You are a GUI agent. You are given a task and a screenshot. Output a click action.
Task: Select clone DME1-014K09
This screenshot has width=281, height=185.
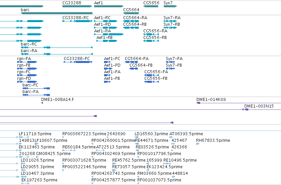tap(239, 103)
